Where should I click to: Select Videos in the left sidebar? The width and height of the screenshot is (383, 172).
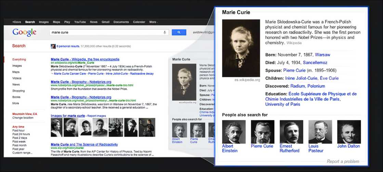pyautogui.click(x=17, y=78)
